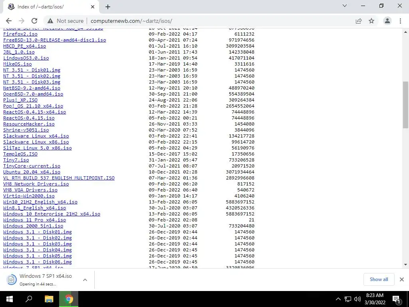
Task: Open Ubuntu 20.04 x64.iso link
Action: pos(32,172)
